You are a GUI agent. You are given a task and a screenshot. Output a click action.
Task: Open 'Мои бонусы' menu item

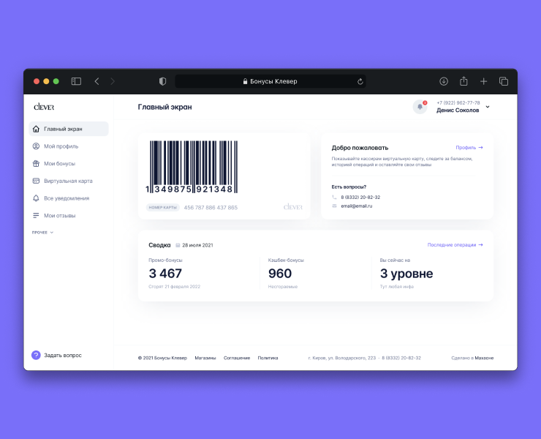59,164
